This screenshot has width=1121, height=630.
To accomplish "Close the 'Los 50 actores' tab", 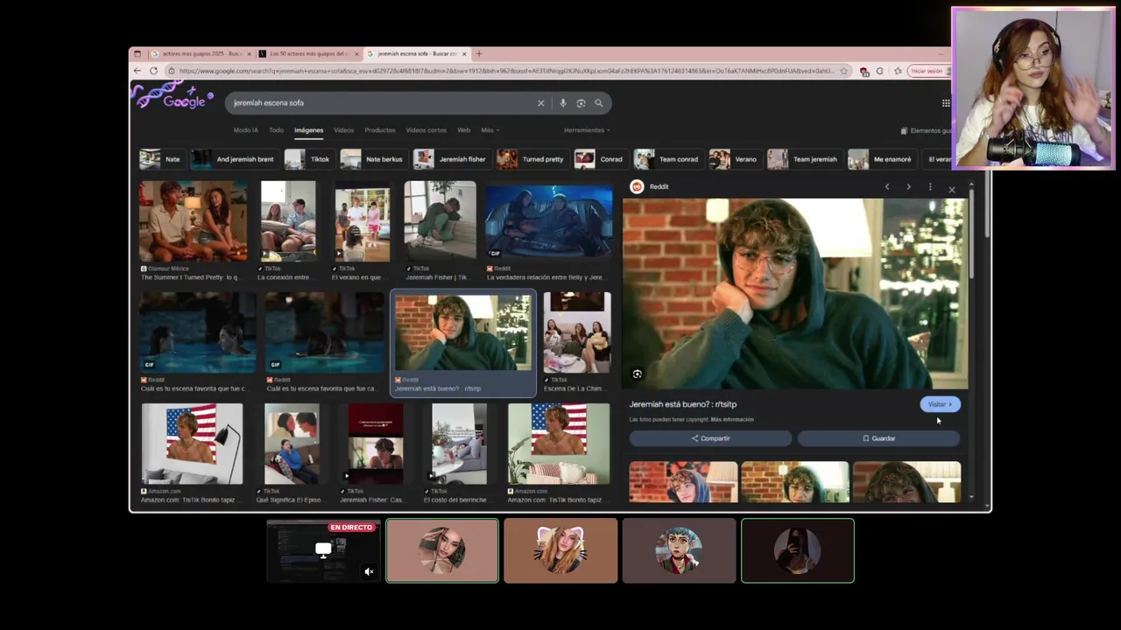I will [356, 53].
